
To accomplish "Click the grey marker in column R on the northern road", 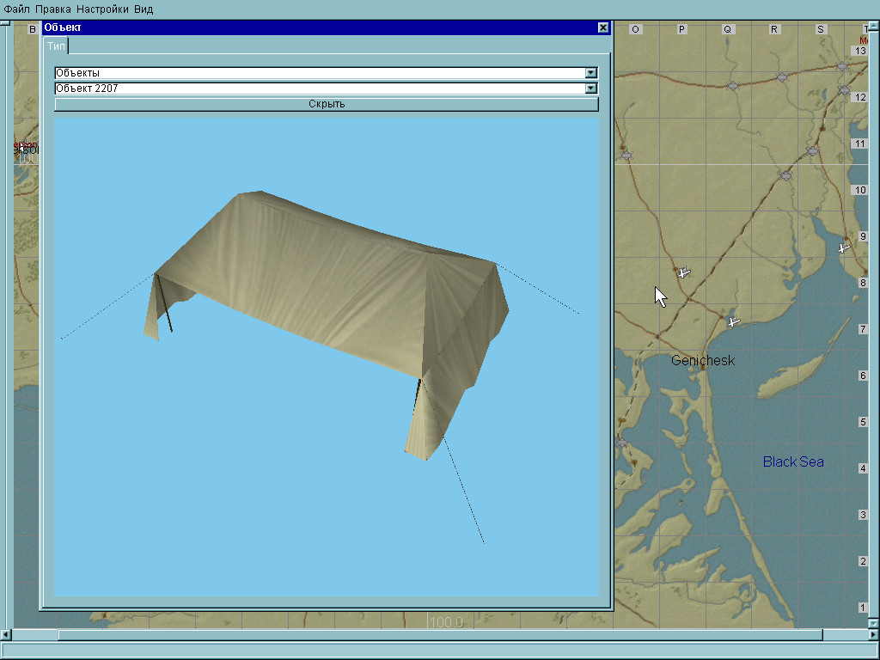I will [782, 77].
